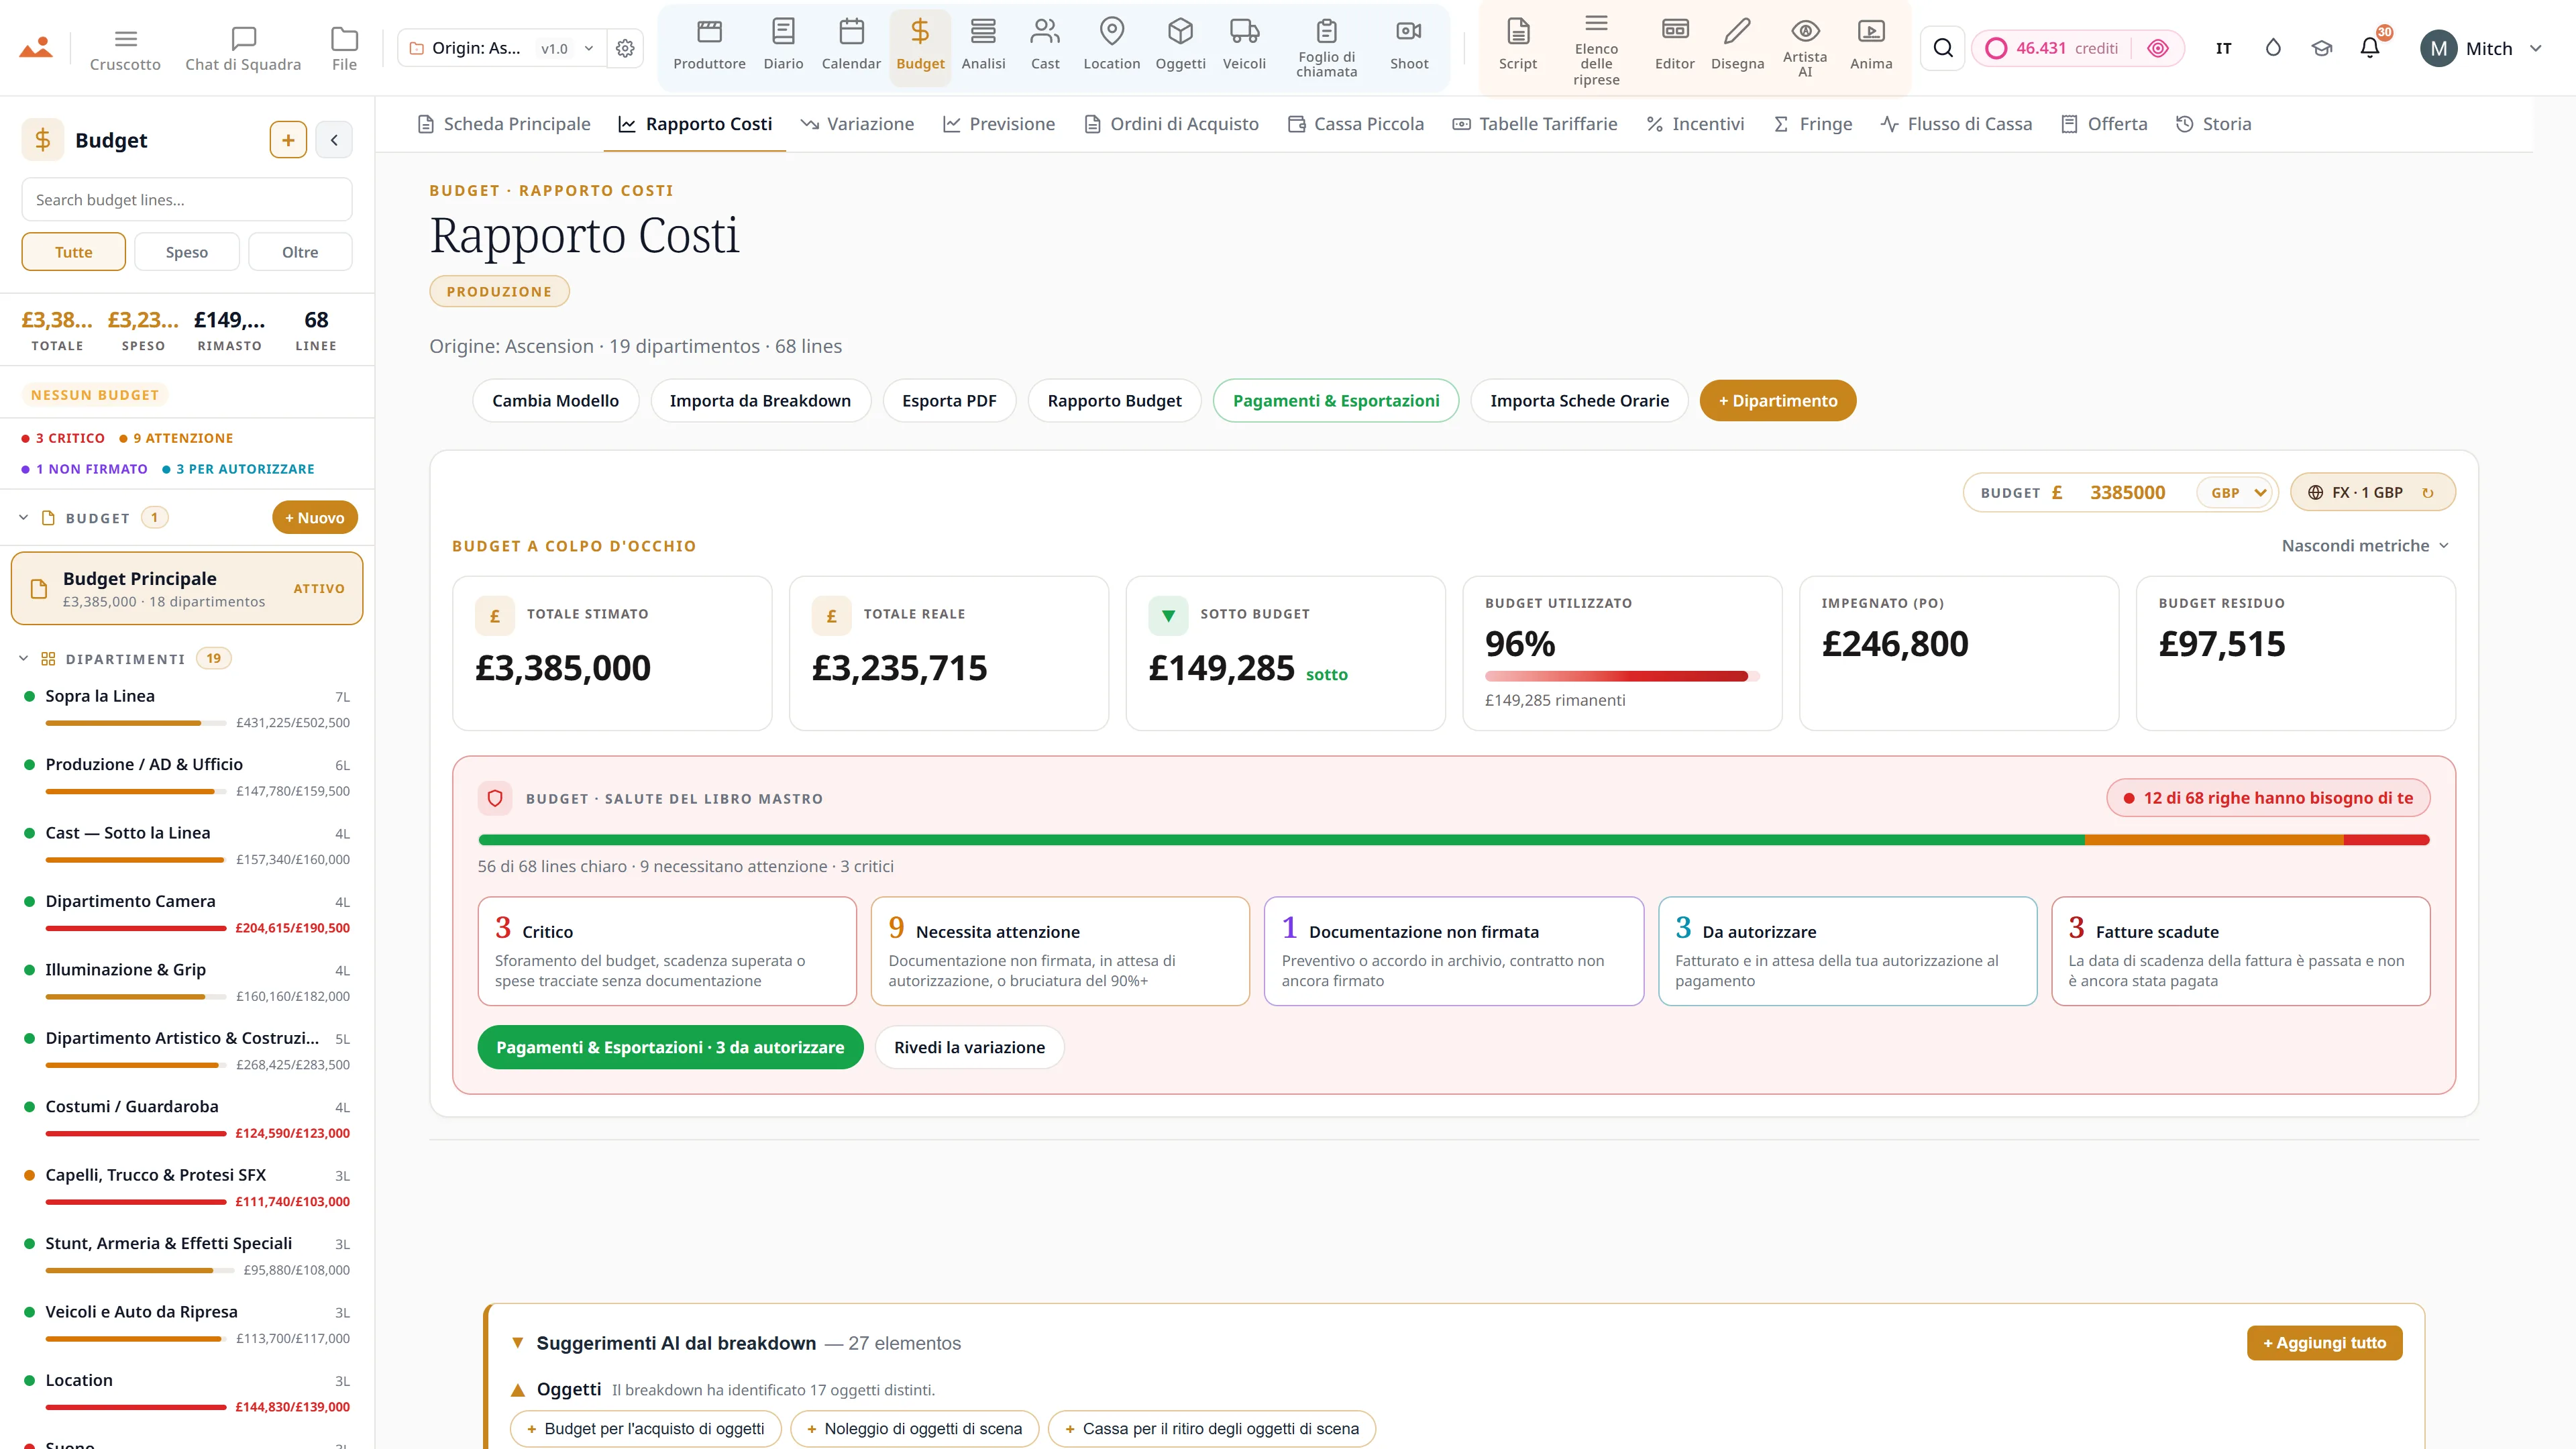Screen dimensions: 2576x1449
Task: Collapse Suggerimenti AI dal breakdown
Action: coord(518,1343)
